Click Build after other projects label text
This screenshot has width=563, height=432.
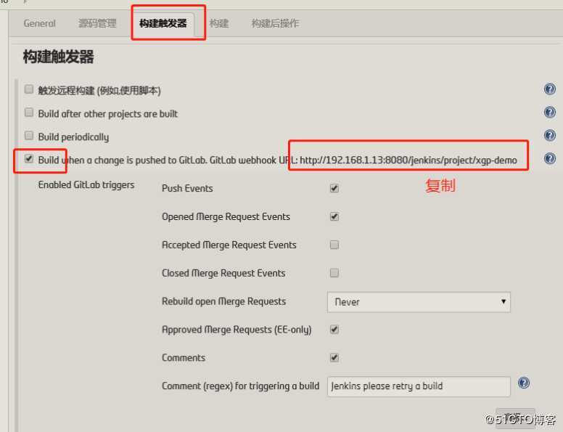pyautogui.click(x=107, y=114)
